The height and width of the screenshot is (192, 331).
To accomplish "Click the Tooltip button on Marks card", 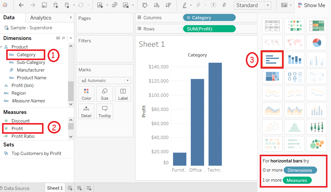I will [104, 111].
